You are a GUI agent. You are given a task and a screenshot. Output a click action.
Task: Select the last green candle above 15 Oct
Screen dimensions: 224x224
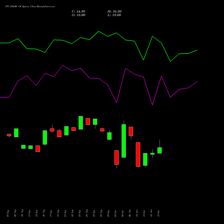pos(159,151)
